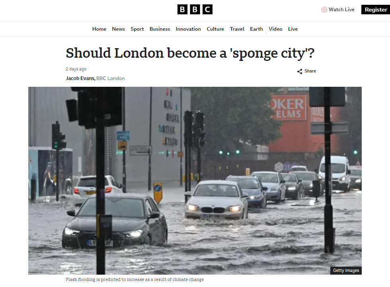Open the Travel section
Viewport: 390px width, 287px height.
coord(237,29)
